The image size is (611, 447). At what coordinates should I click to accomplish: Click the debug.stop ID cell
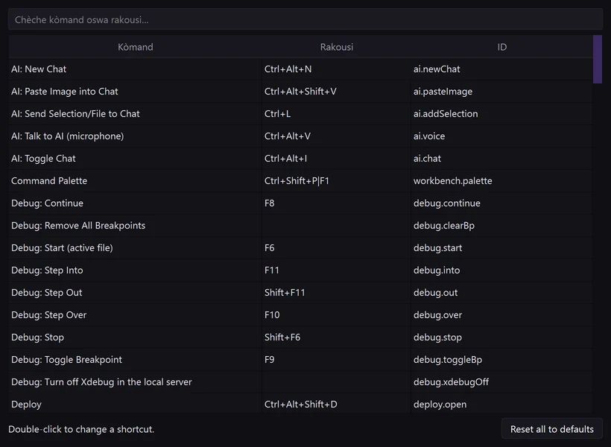coord(502,337)
